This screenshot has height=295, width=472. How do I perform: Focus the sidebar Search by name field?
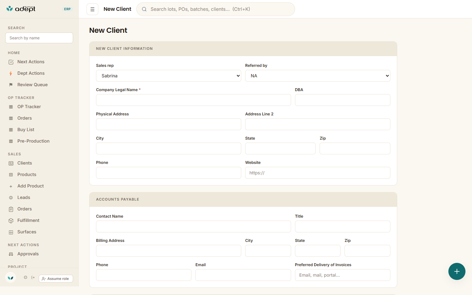[39, 38]
